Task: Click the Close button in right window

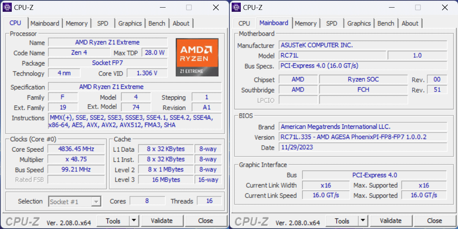Action: (434, 221)
